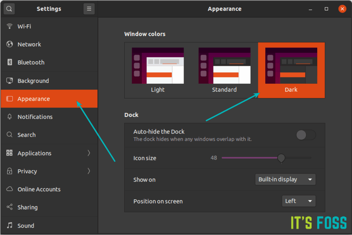Click the Sound music note icon

(9, 225)
